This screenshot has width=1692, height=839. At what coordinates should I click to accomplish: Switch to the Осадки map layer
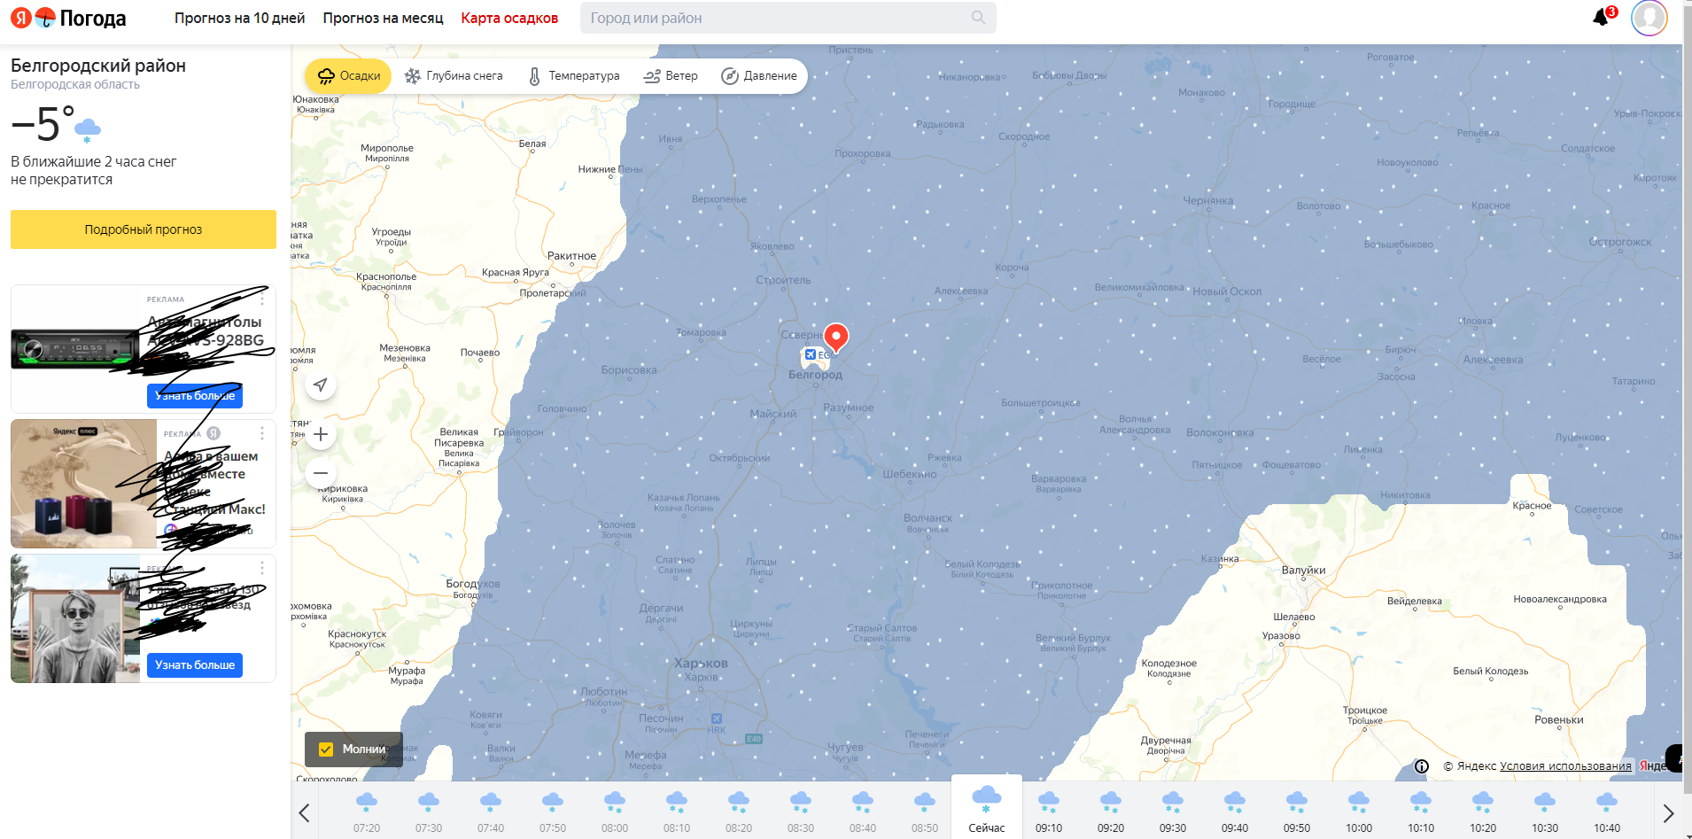(x=349, y=76)
